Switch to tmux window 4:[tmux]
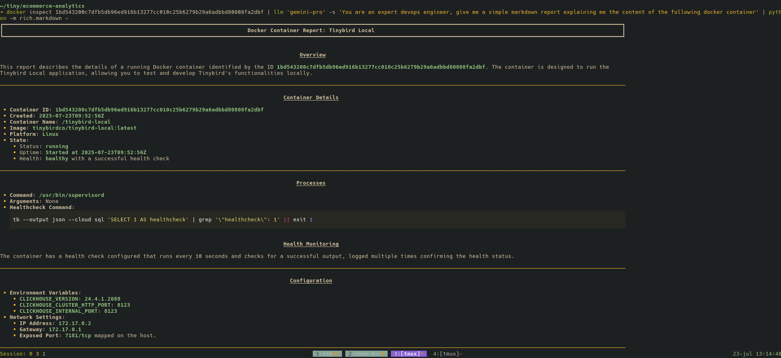Viewport: 781px width, 358px height. coord(447,354)
